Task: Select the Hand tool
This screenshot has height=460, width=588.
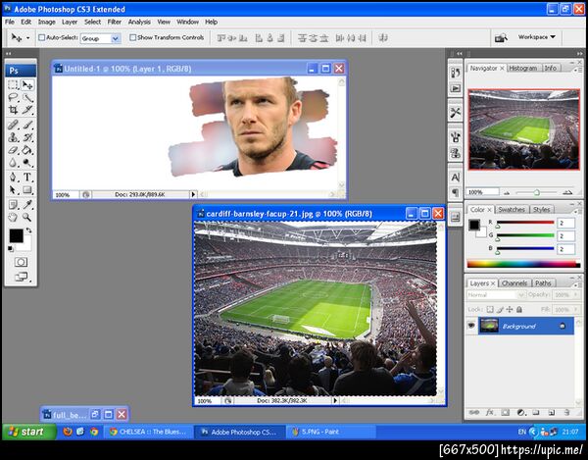Action: 14,217
